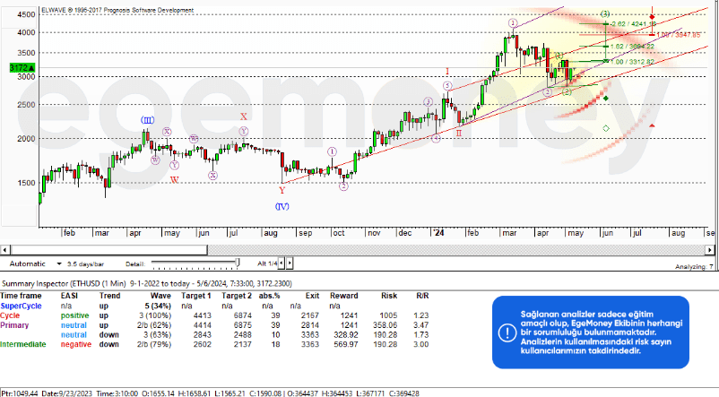This screenshot has width=719, height=397.
Task: Select the red W wave label
Action: coord(174,179)
